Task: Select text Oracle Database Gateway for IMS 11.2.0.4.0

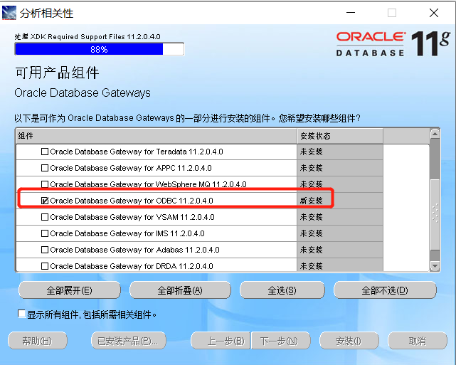Action: click(127, 233)
